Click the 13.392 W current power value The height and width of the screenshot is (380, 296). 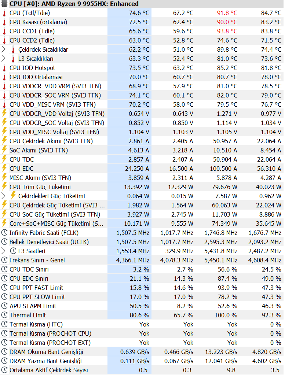pos(136,187)
